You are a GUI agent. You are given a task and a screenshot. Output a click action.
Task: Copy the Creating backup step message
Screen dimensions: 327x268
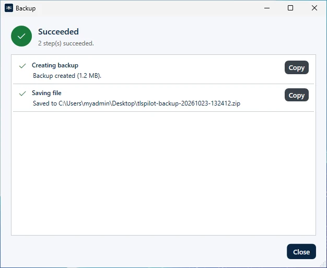[x=296, y=67]
